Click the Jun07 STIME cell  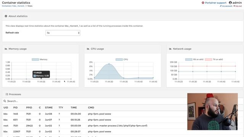(x=48, y=120)
